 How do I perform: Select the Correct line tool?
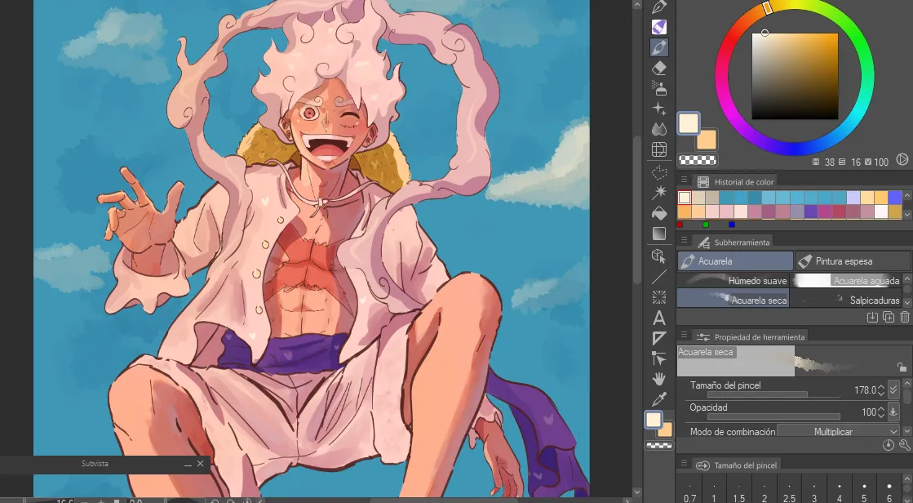pyautogui.click(x=659, y=359)
